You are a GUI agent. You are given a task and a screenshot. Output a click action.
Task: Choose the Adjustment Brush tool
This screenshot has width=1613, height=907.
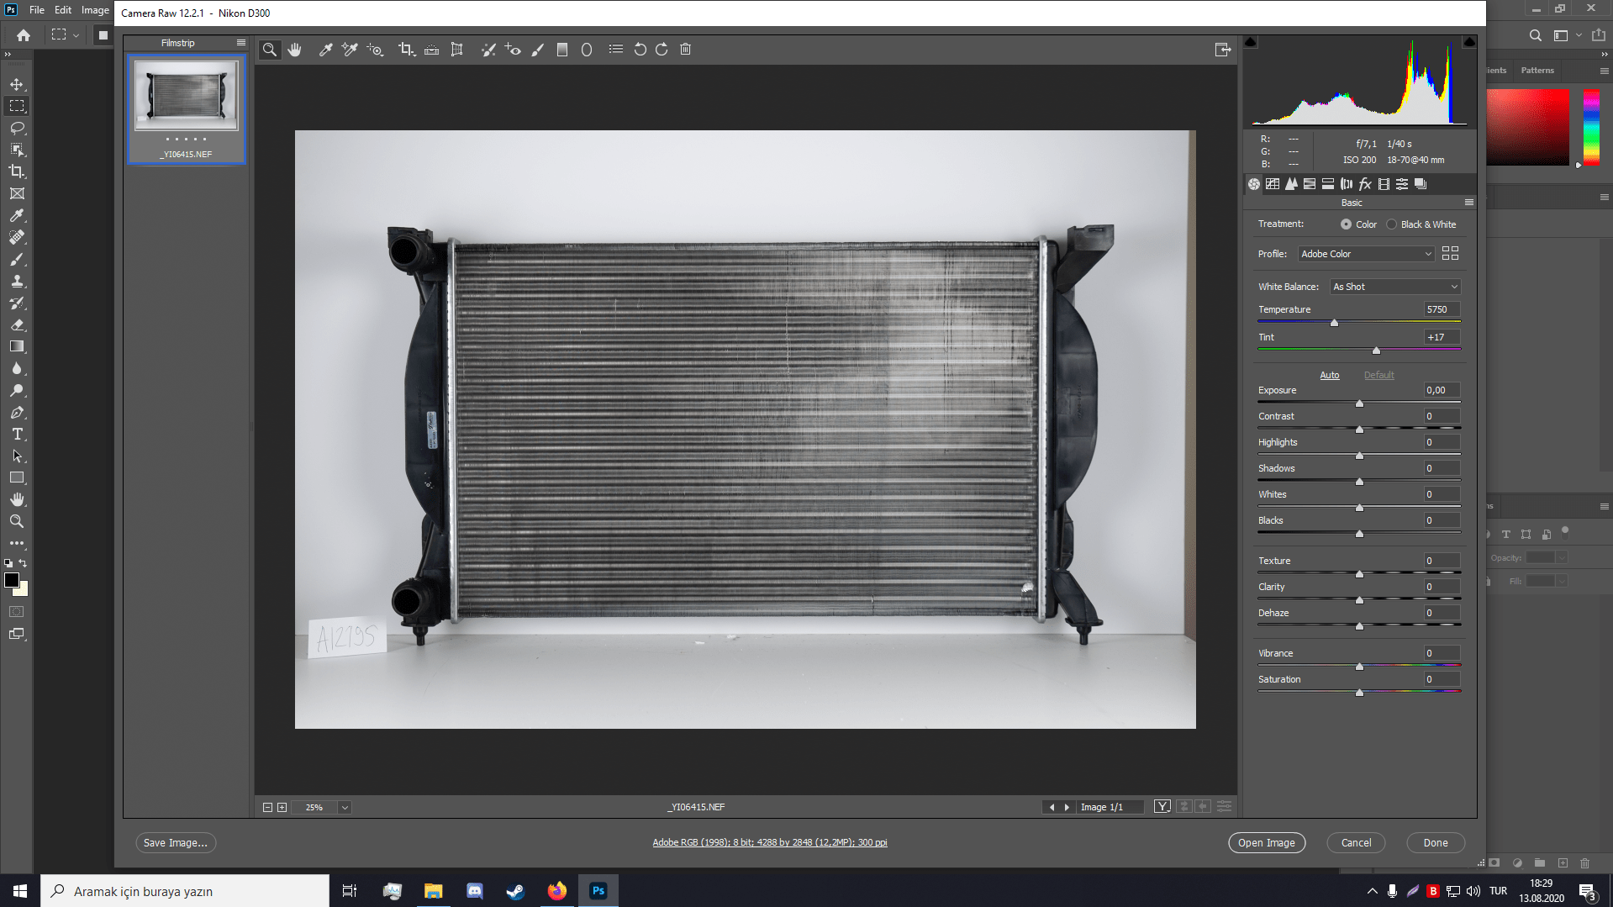pyautogui.click(x=537, y=50)
